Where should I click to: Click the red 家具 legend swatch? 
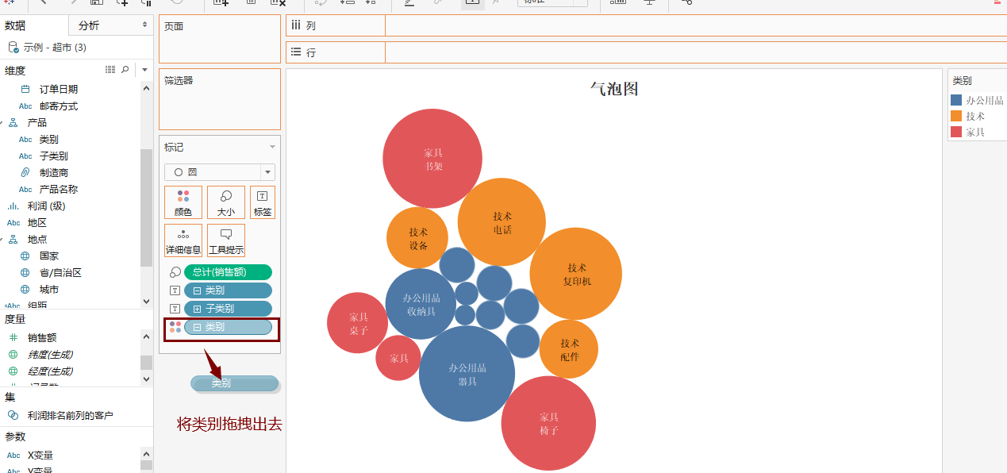tap(956, 132)
